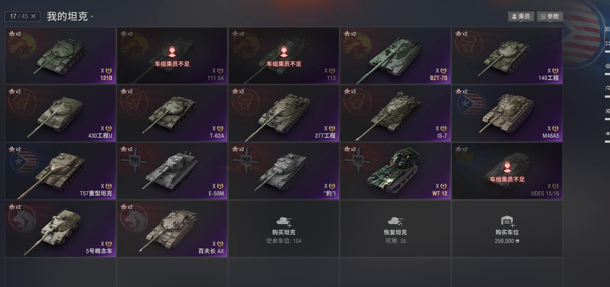
Task: Choose the M48A5 American tank
Action: (x=507, y=113)
